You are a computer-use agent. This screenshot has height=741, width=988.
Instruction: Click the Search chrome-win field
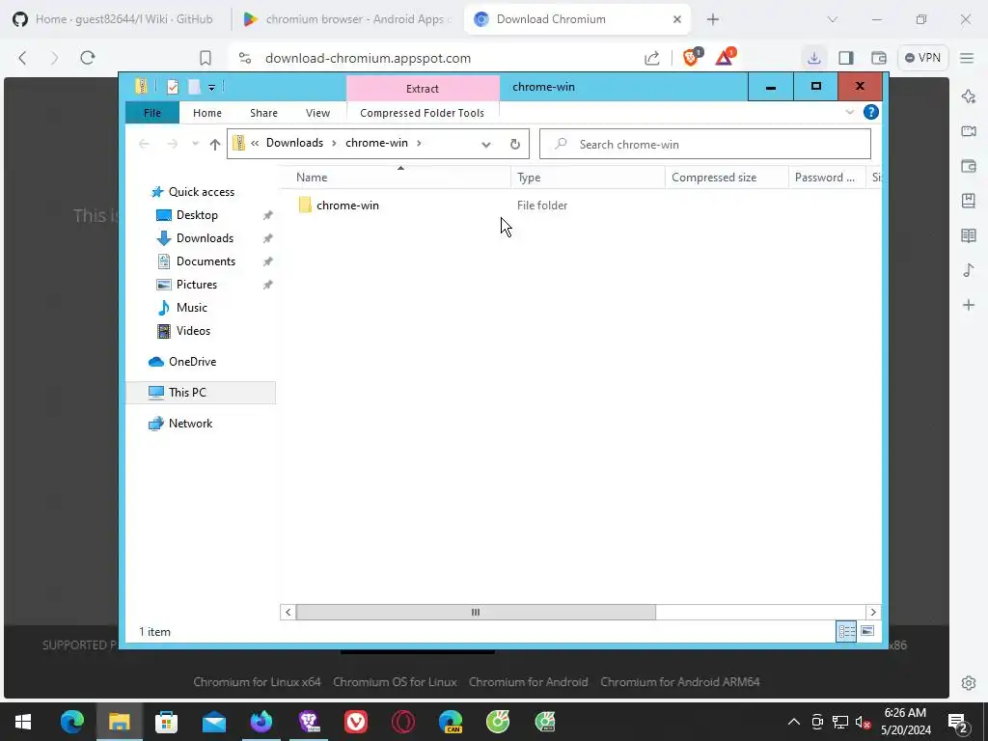[705, 145]
